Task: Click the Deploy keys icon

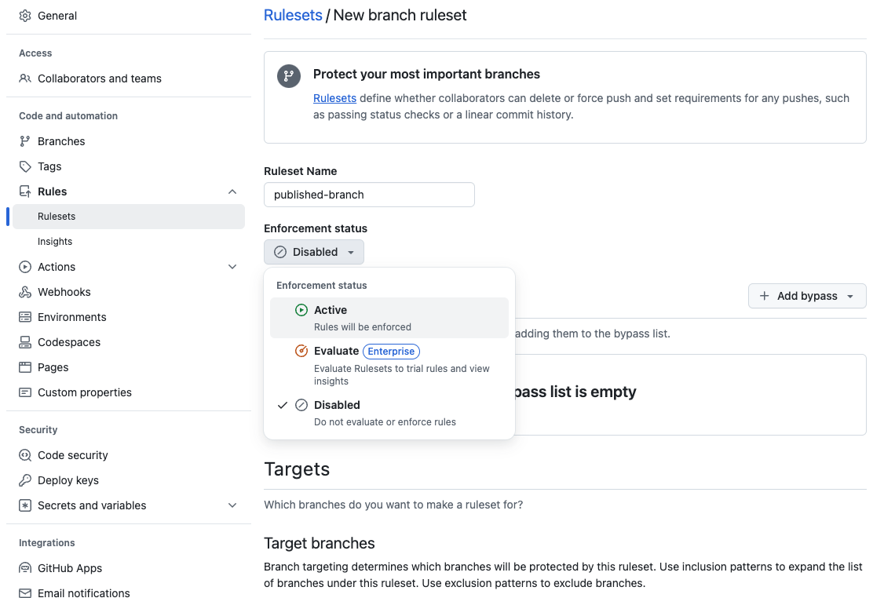Action: coord(25,480)
